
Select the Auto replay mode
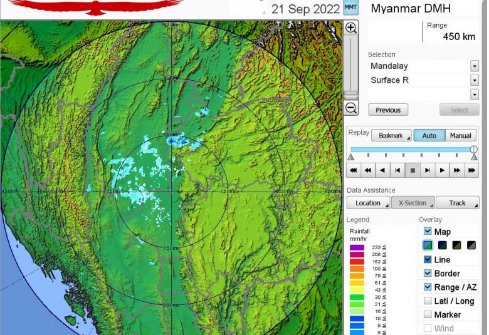click(x=429, y=135)
